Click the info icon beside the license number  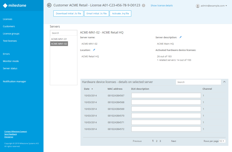click(x=143, y=5)
